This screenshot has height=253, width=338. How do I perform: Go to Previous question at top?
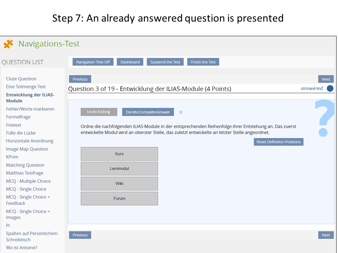click(x=80, y=79)
